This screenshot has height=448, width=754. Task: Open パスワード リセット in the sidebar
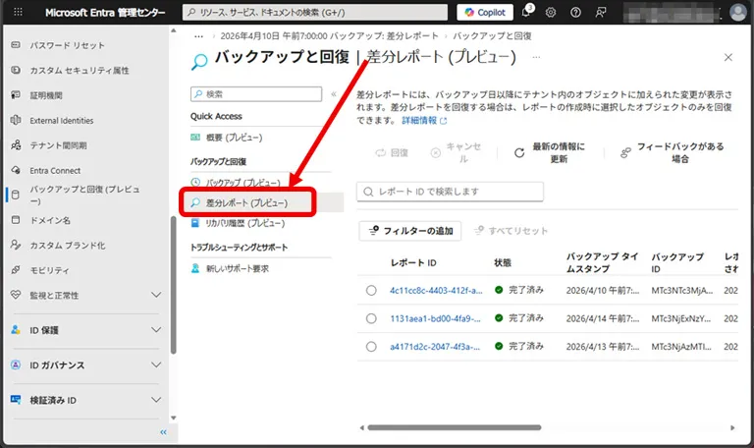tap(67, 45)
